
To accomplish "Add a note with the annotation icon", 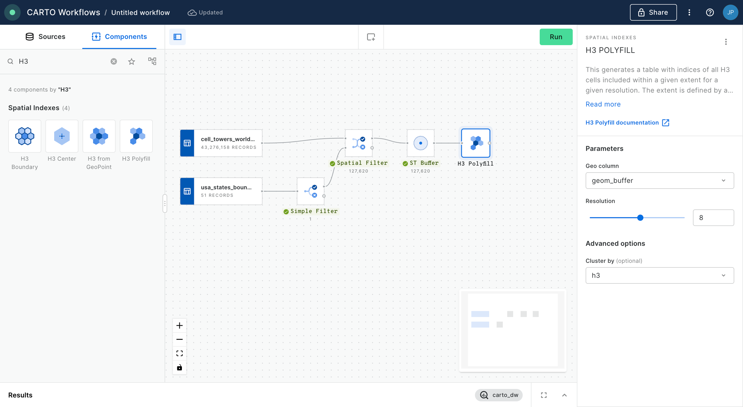I will click(371, 37).
